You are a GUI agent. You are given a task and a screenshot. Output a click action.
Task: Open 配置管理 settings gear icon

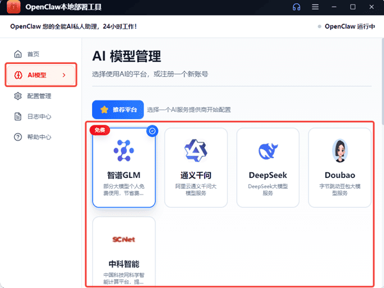[x=18, y=96]
